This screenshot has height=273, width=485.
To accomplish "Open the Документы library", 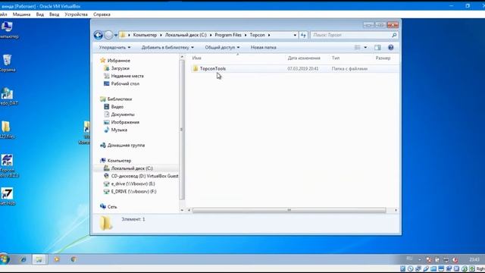I will point(123,115).
